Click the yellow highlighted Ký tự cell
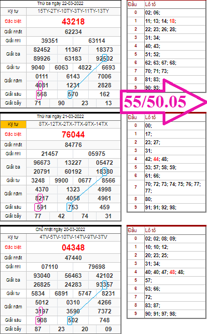This screenshot has height=334, width=207. point(13,124)
